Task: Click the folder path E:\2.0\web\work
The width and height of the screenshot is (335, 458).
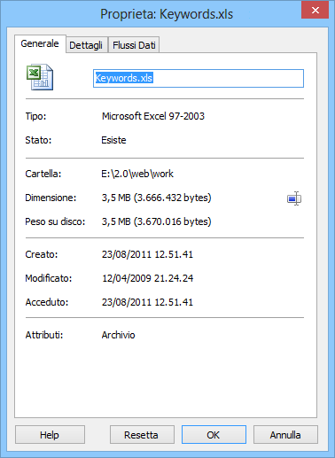Action: [137, 174]
